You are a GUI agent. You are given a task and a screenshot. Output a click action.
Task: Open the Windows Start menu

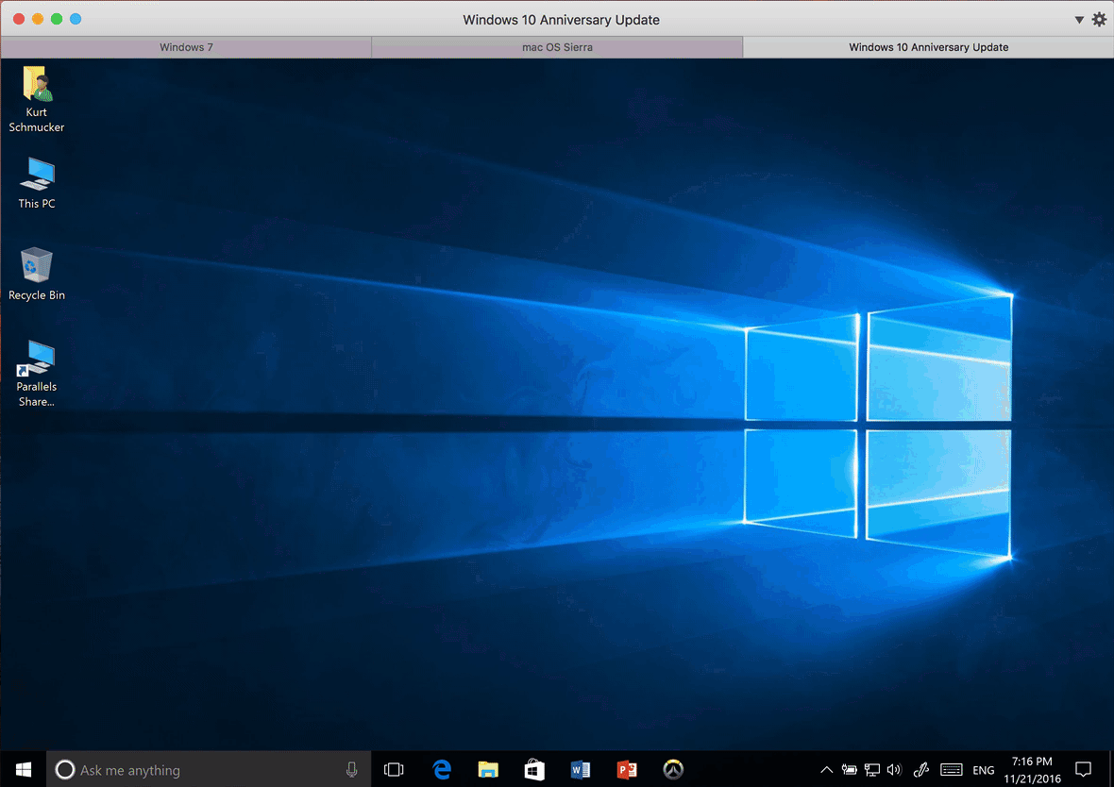pyautogui.click(x=24, y=770)
